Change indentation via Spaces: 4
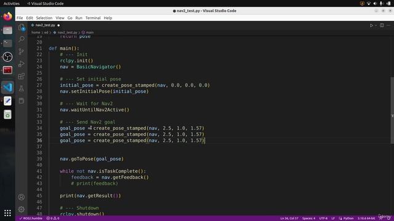 tap(308, 219)
